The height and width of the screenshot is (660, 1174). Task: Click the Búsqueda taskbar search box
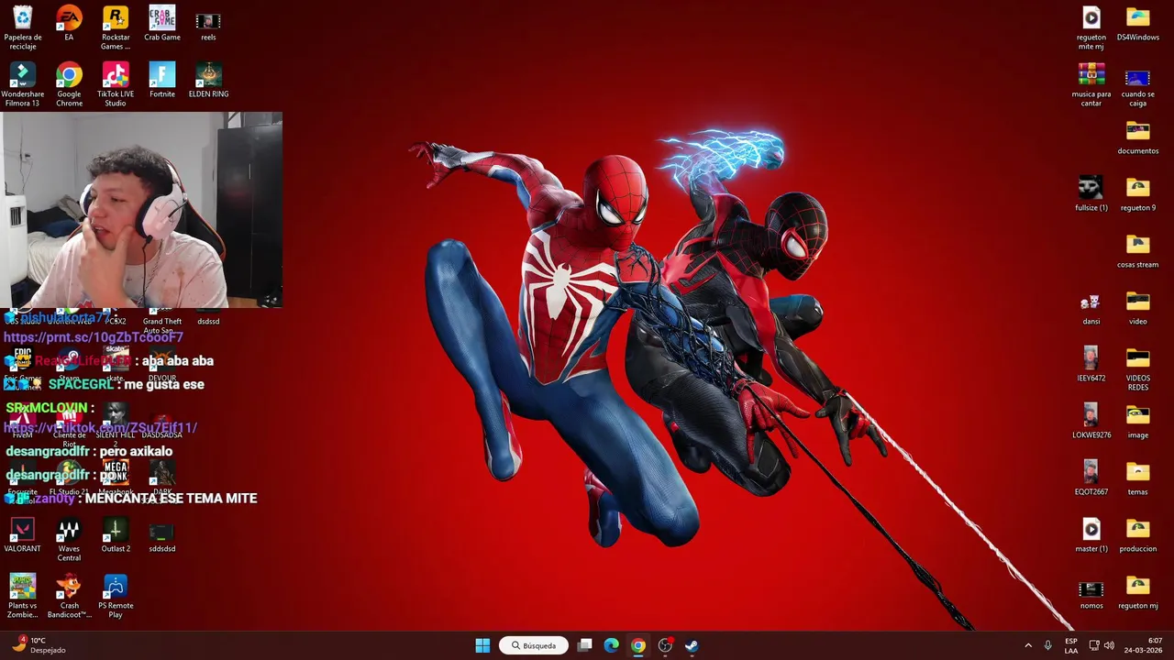point(534,645)
